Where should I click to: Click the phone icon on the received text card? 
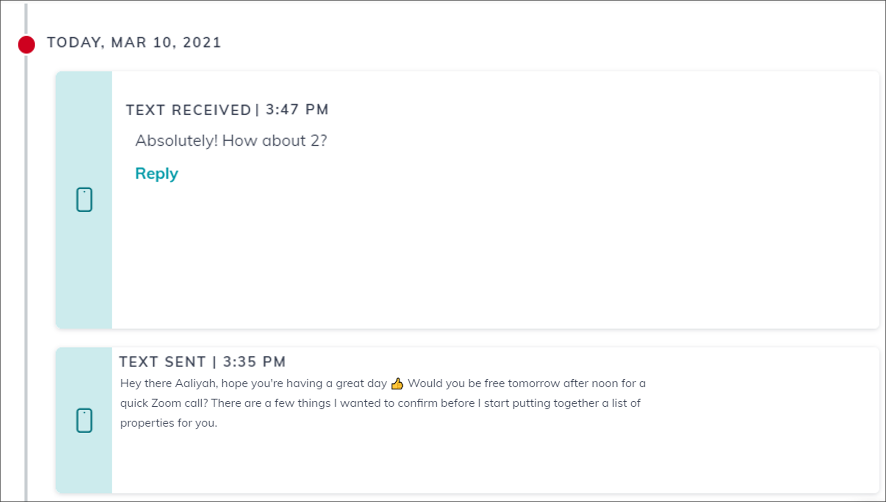pos(84,198)
